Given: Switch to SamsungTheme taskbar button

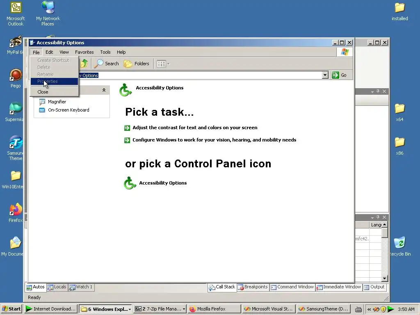Looking at the screenshot, I should tap(323, 309).
